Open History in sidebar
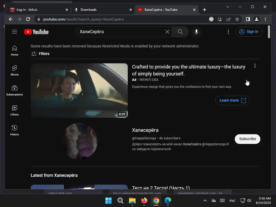Viewport: 276px width, 207px height. click(x=15, y=130)
